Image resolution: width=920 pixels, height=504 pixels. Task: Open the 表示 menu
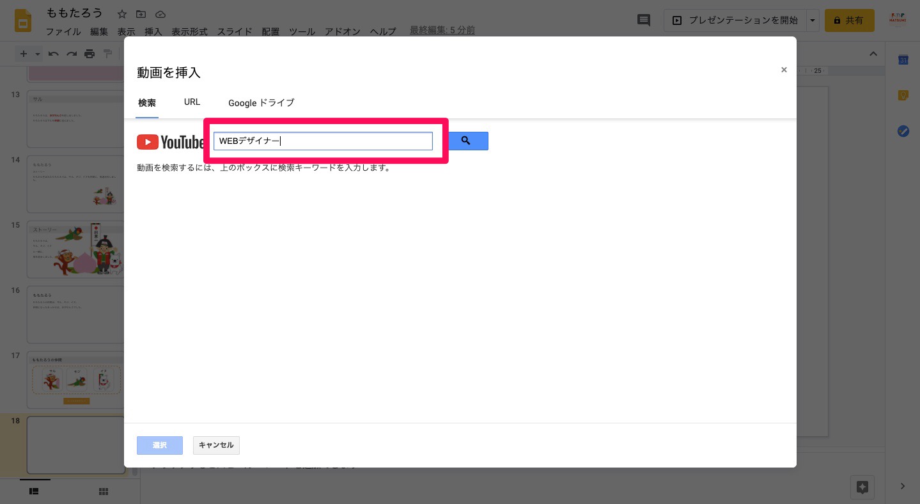pyautogui.click(x=126, y=31)
